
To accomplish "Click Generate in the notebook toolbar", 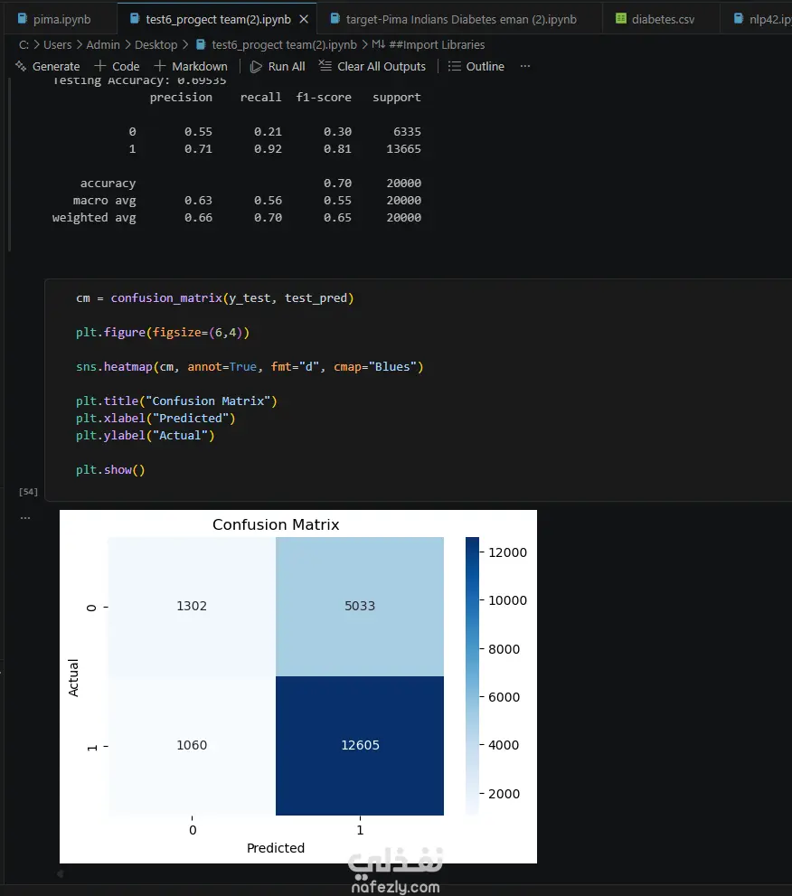I will click(x=48, y=66).
